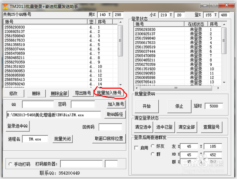Screen dimensions: 237x179
Task: Click the HD Y field showing 452
Action: (213, 155)
